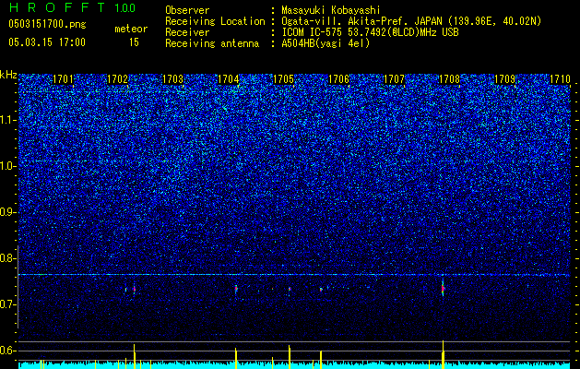Viewport: 580px width, 369px height.
Task: Click the meteor count value 15
Action: point(134,42)
